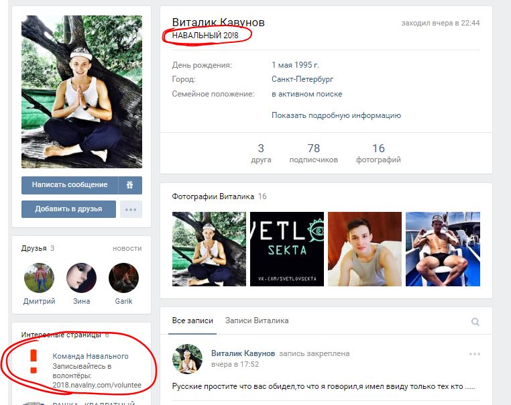Click Добавить в друзья button
The width and height of the screenshot is (511, 405).
click(x=68, y=209)
